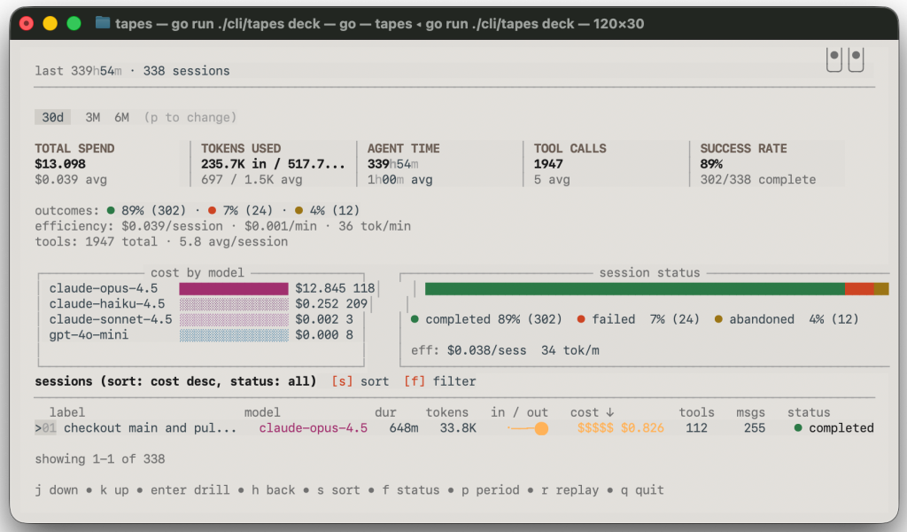
Task: Select the 30d period option
Action: (x=52, y=117)
